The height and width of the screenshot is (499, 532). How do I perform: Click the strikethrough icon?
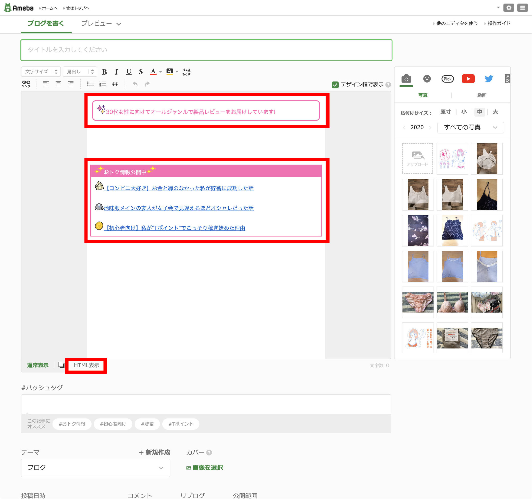(x=141, y=72)
